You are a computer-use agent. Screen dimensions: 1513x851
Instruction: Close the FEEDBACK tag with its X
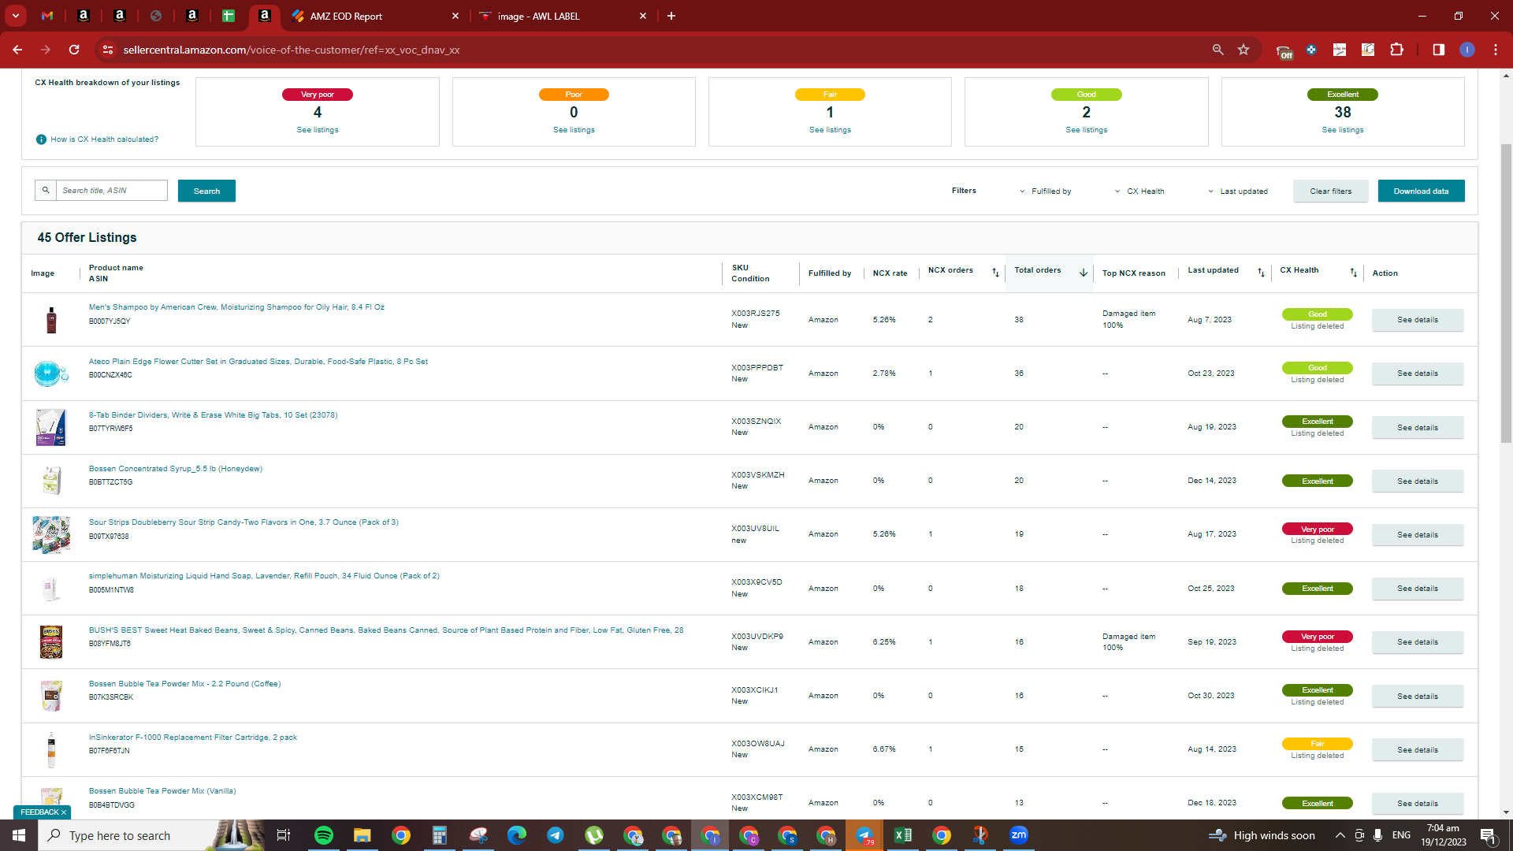pyautogui.click(x=64, y=812)
